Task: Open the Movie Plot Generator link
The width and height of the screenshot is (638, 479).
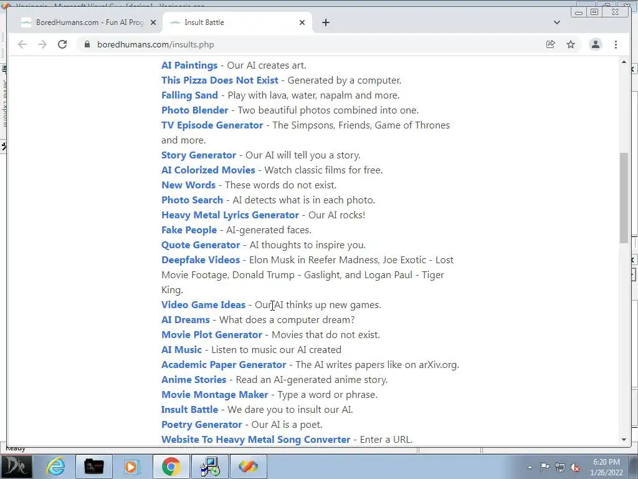Action: point(212,335)
